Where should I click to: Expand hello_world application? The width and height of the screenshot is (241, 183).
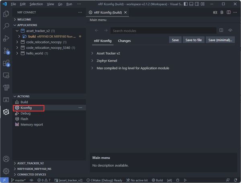click(17, 53)
